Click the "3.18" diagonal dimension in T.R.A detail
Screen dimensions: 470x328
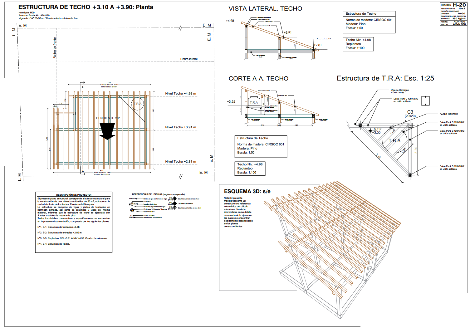378,156
